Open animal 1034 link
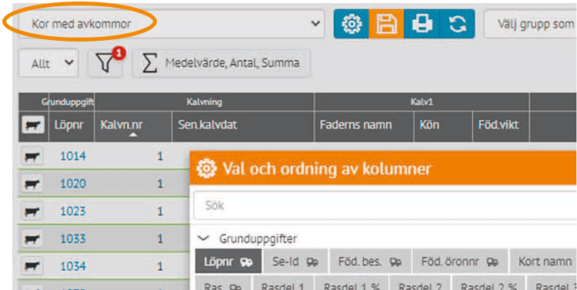This screenshot has height=290, width=577. pyautogui.click(x=73, y=265)
